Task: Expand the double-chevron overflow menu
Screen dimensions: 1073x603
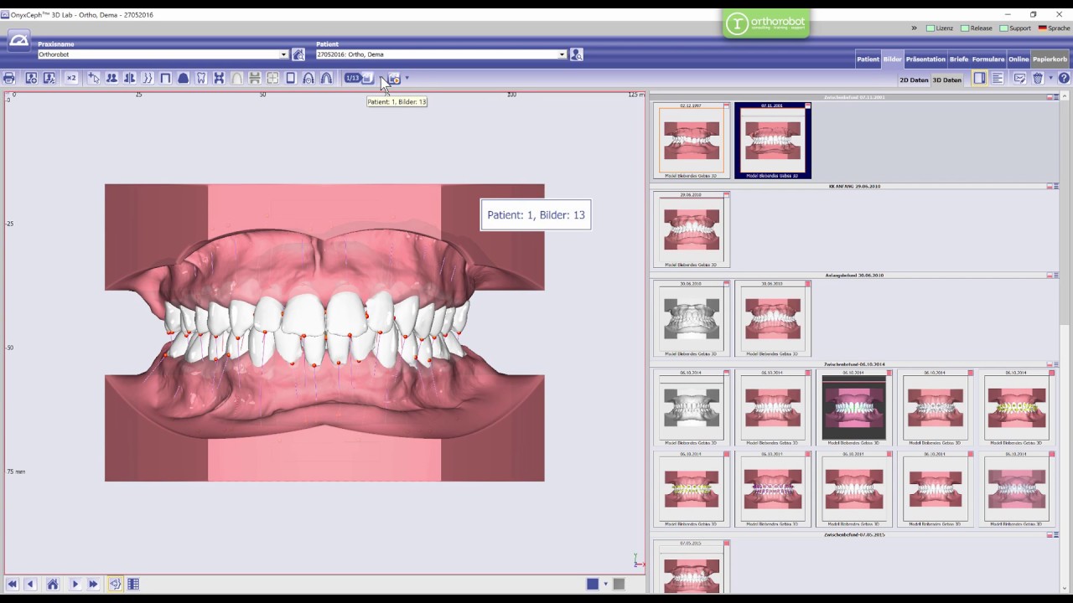Action: pyautogui.click(x=914, y=28)
